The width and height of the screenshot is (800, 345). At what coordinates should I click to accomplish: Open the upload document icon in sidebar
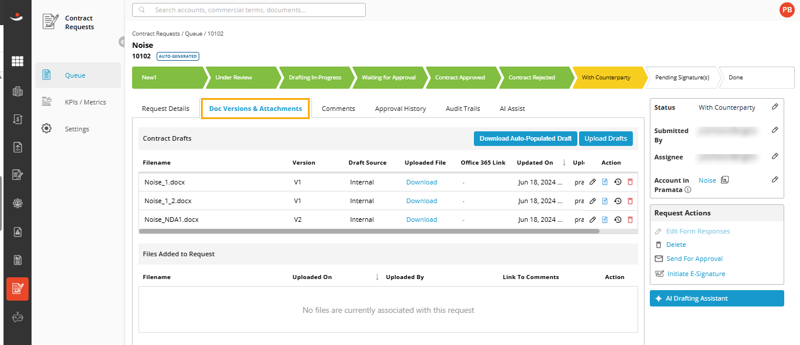pyautogui.click(x=18, y=147)
